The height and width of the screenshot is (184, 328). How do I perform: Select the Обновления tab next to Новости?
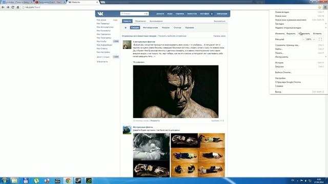tap(140, 21)
